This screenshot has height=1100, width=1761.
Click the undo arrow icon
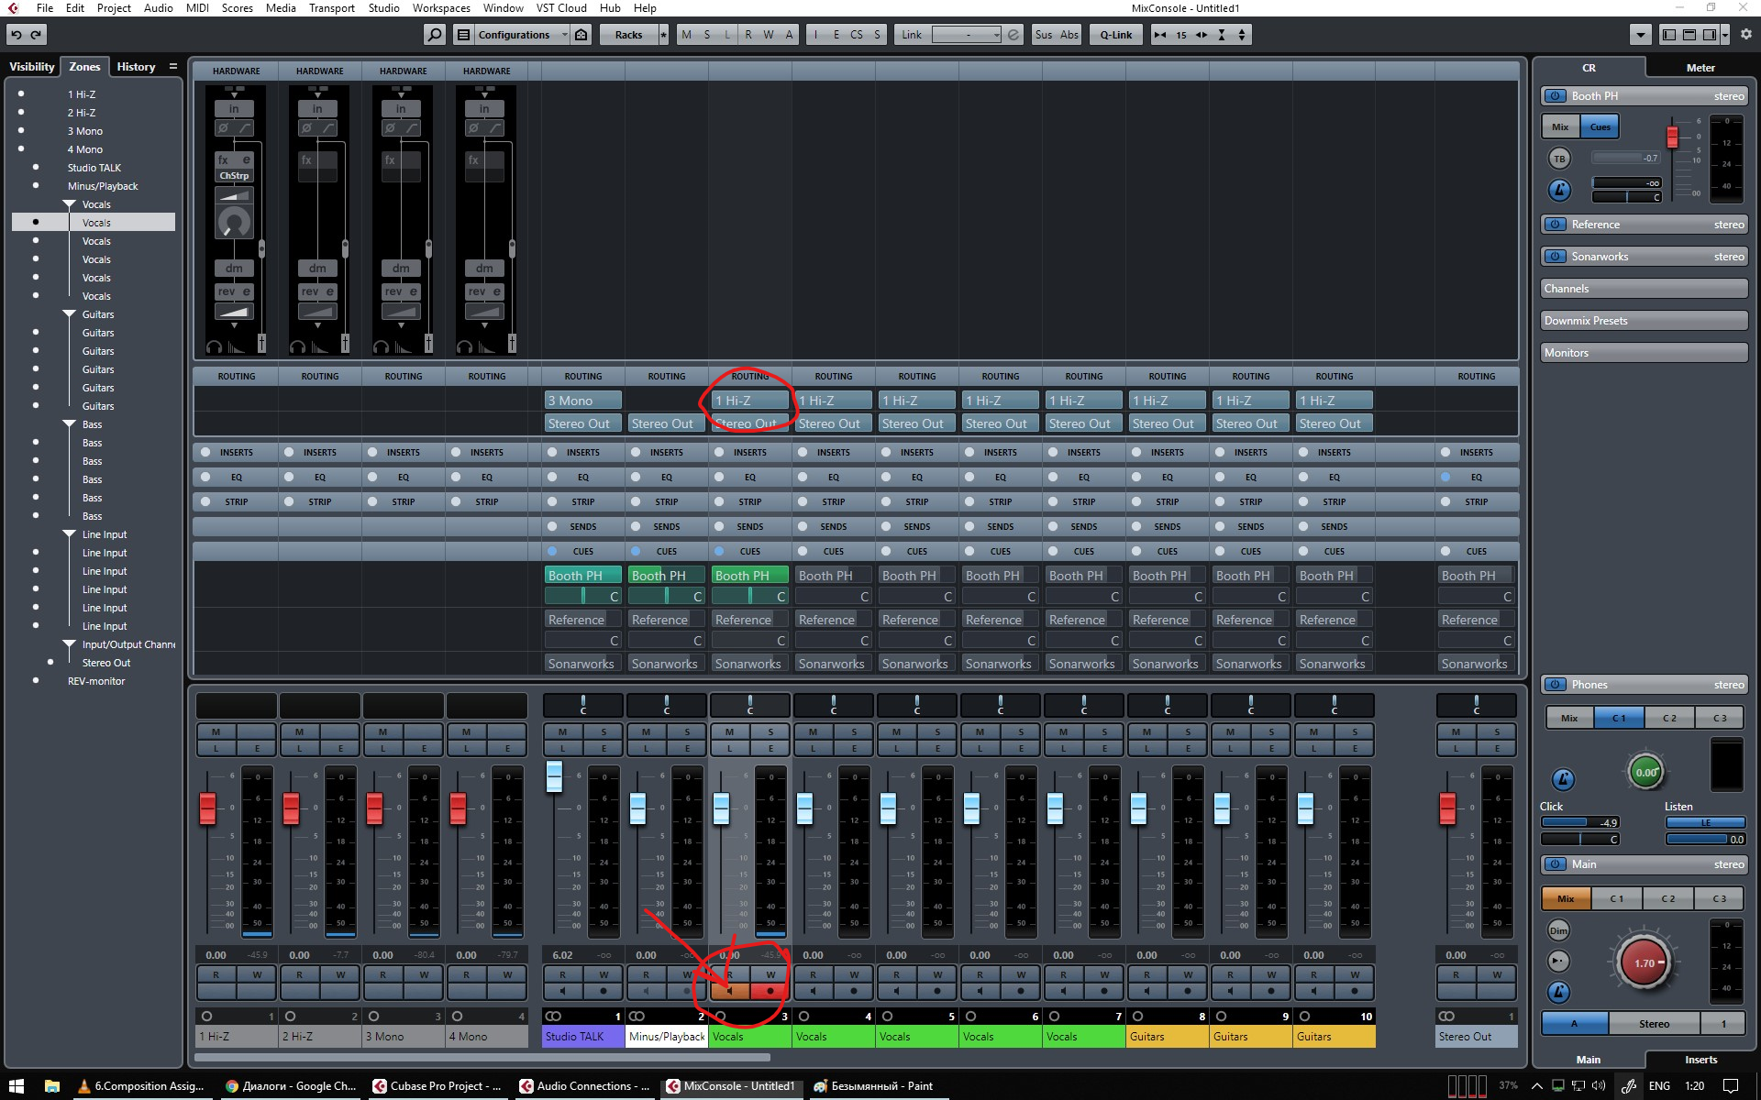pyautogui.click(x=17, y=35)
